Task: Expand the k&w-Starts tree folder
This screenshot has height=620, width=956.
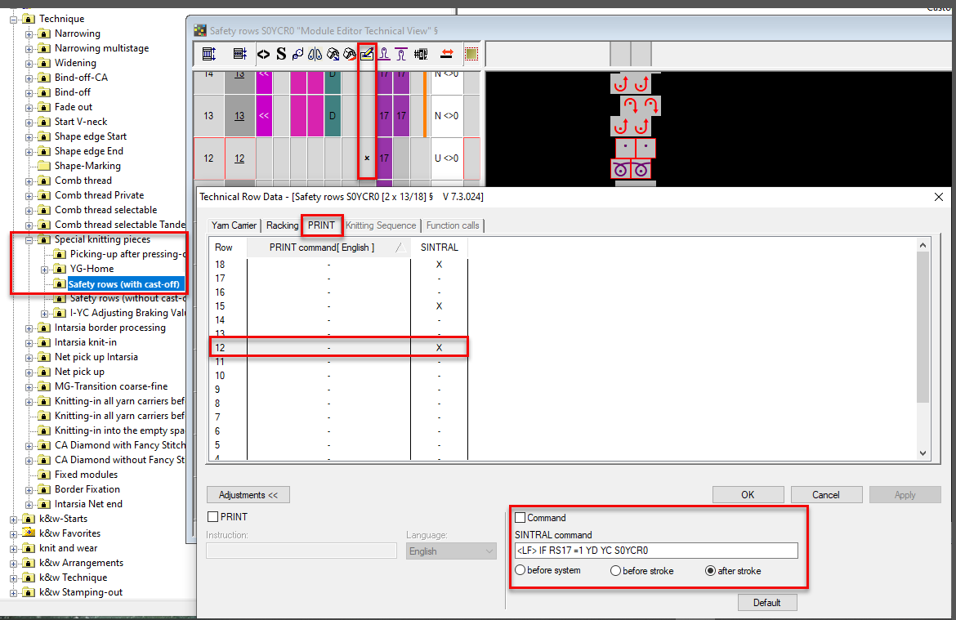Action: tap(14, 519)
